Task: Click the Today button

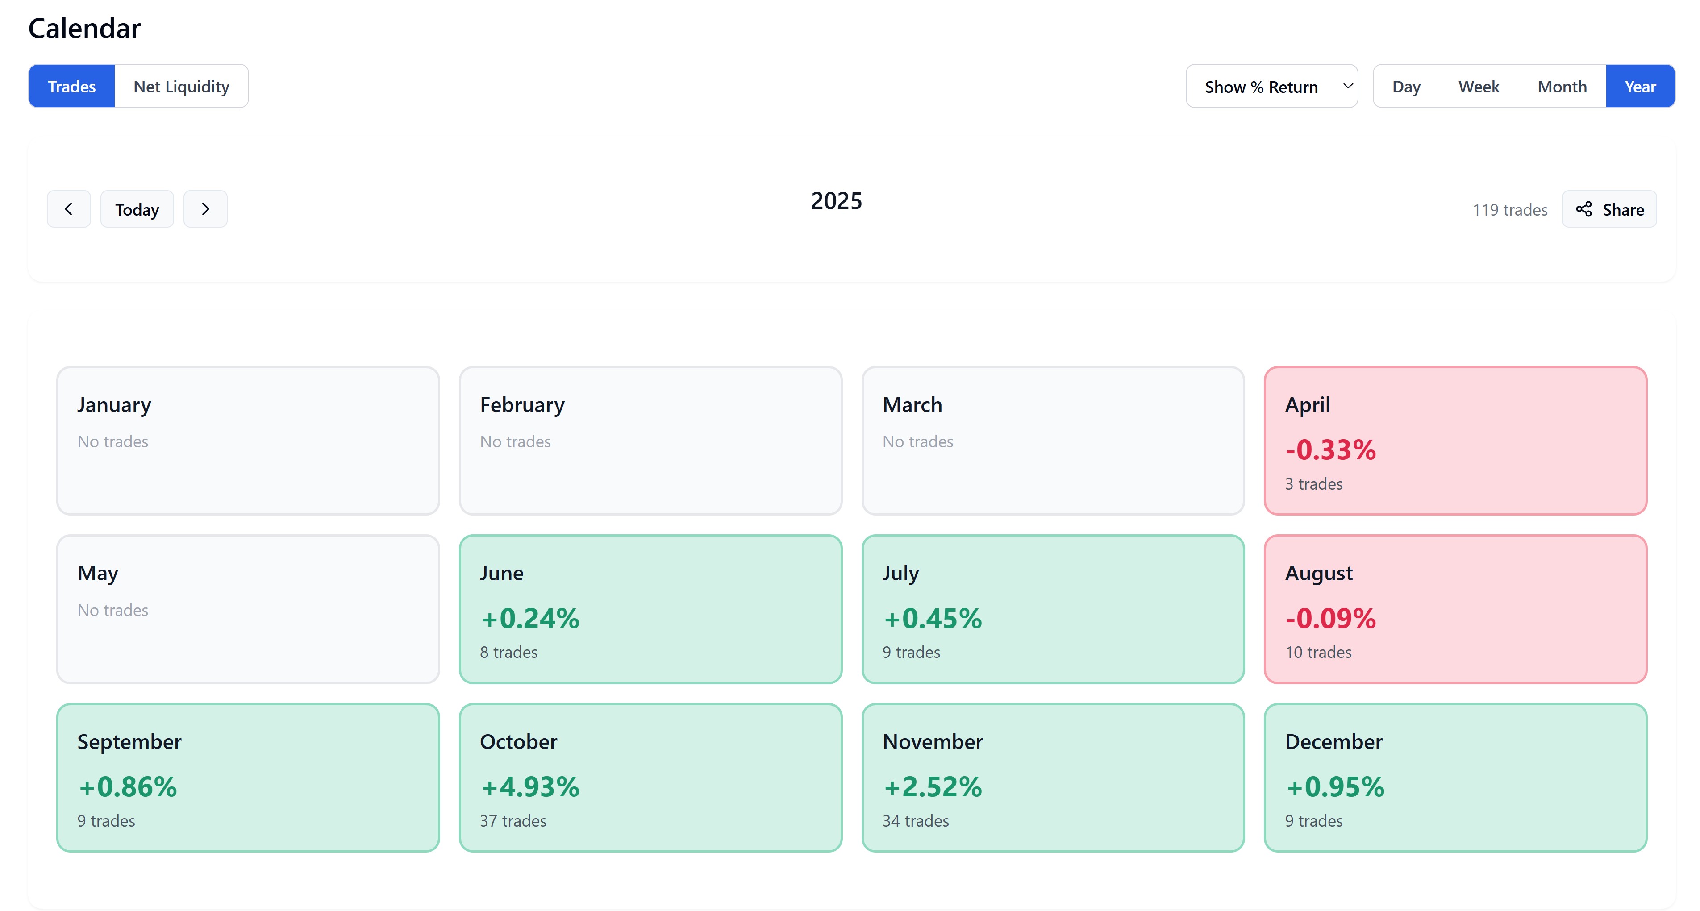Action: coord(137,209)
